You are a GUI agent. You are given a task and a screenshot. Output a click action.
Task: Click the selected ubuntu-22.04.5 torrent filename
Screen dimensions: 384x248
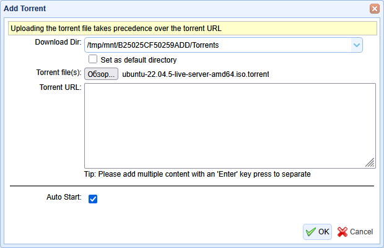click(x=195, y=74)
